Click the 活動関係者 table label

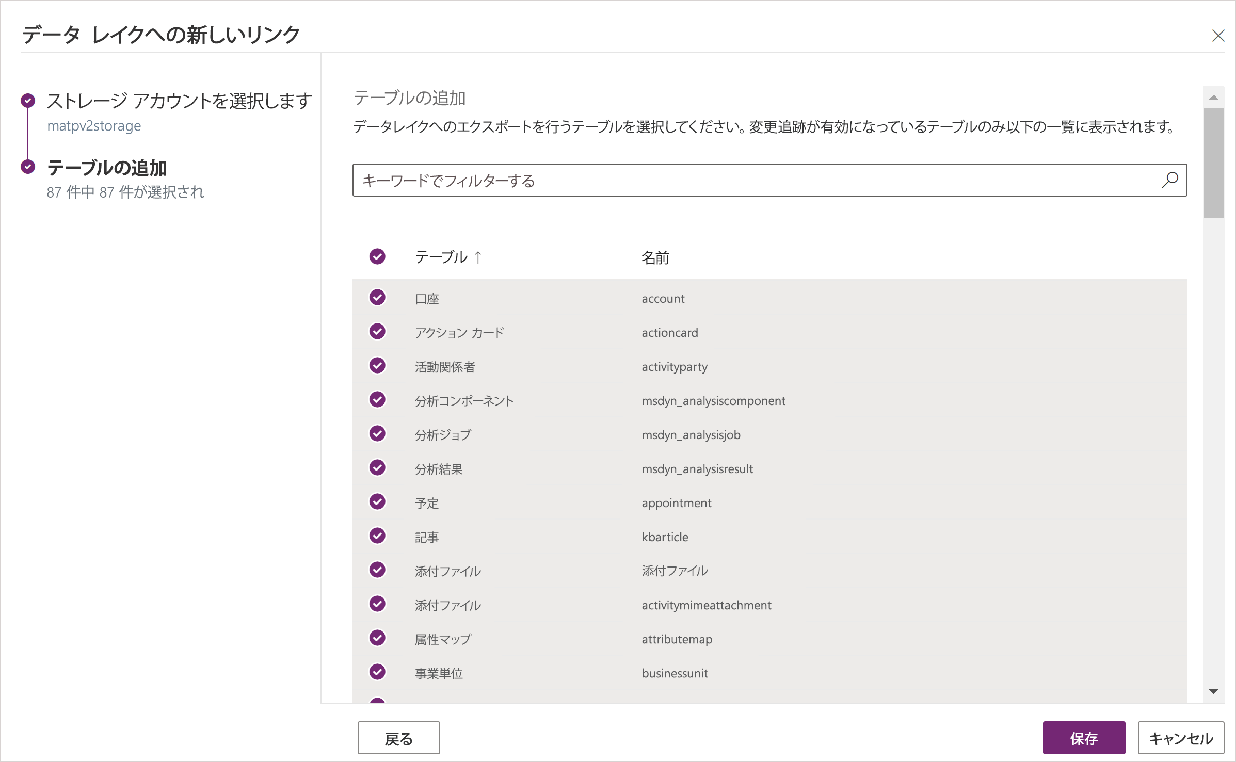tap(445, 367)
